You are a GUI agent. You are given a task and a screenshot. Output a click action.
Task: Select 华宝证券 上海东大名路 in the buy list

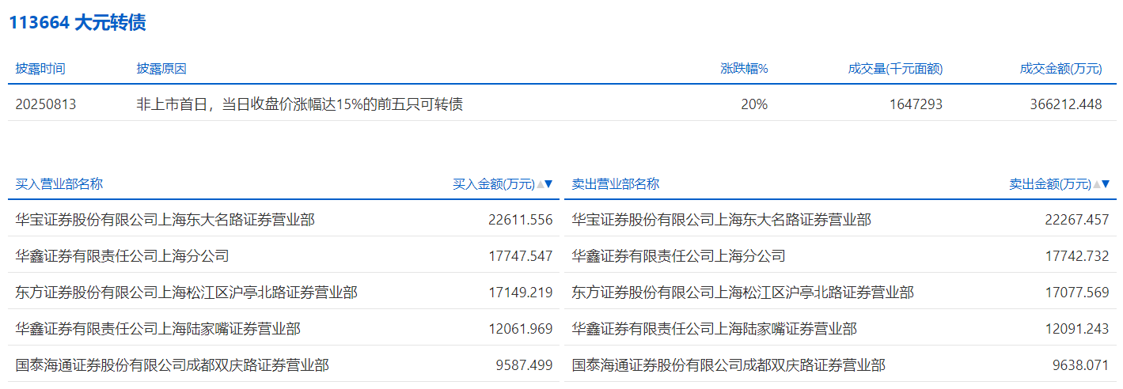coord(165,220)
